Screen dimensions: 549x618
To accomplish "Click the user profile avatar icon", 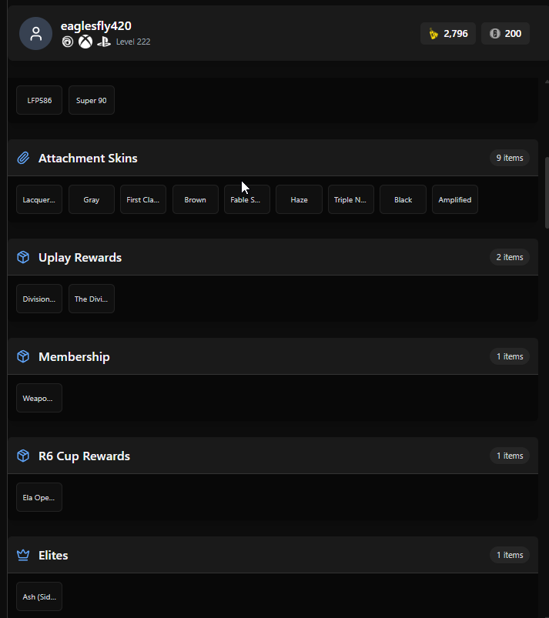I will (x=36, y=34).
